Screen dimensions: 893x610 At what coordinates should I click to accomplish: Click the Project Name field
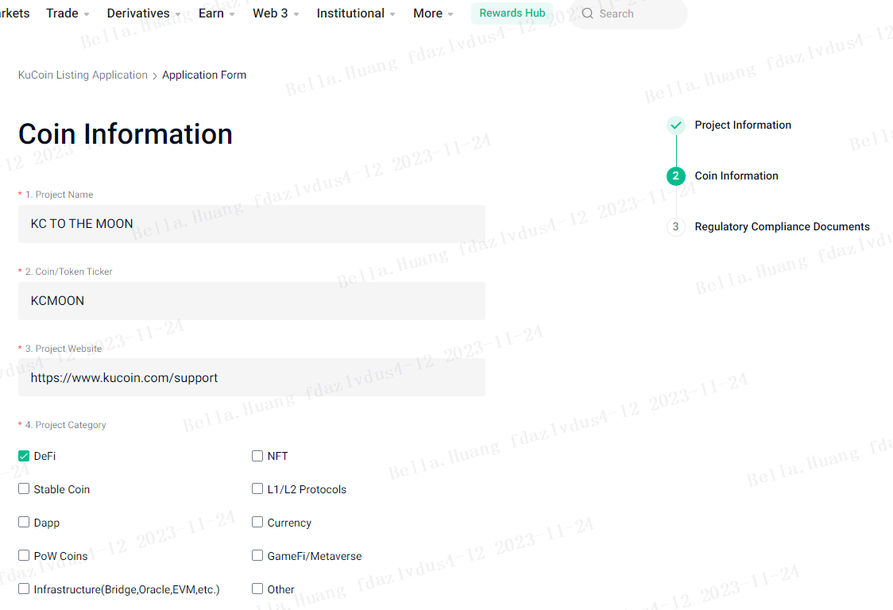(x=252, y=224)
